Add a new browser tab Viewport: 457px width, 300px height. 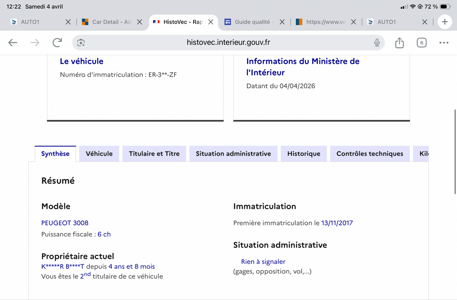(445, 22)
